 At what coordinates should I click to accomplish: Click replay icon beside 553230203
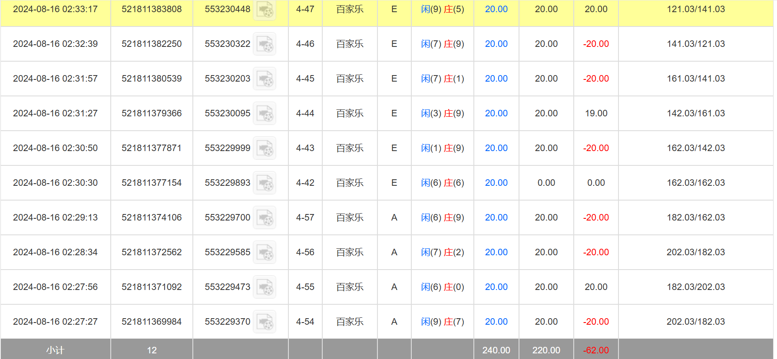pyautogui.click(x=265, y=79)
